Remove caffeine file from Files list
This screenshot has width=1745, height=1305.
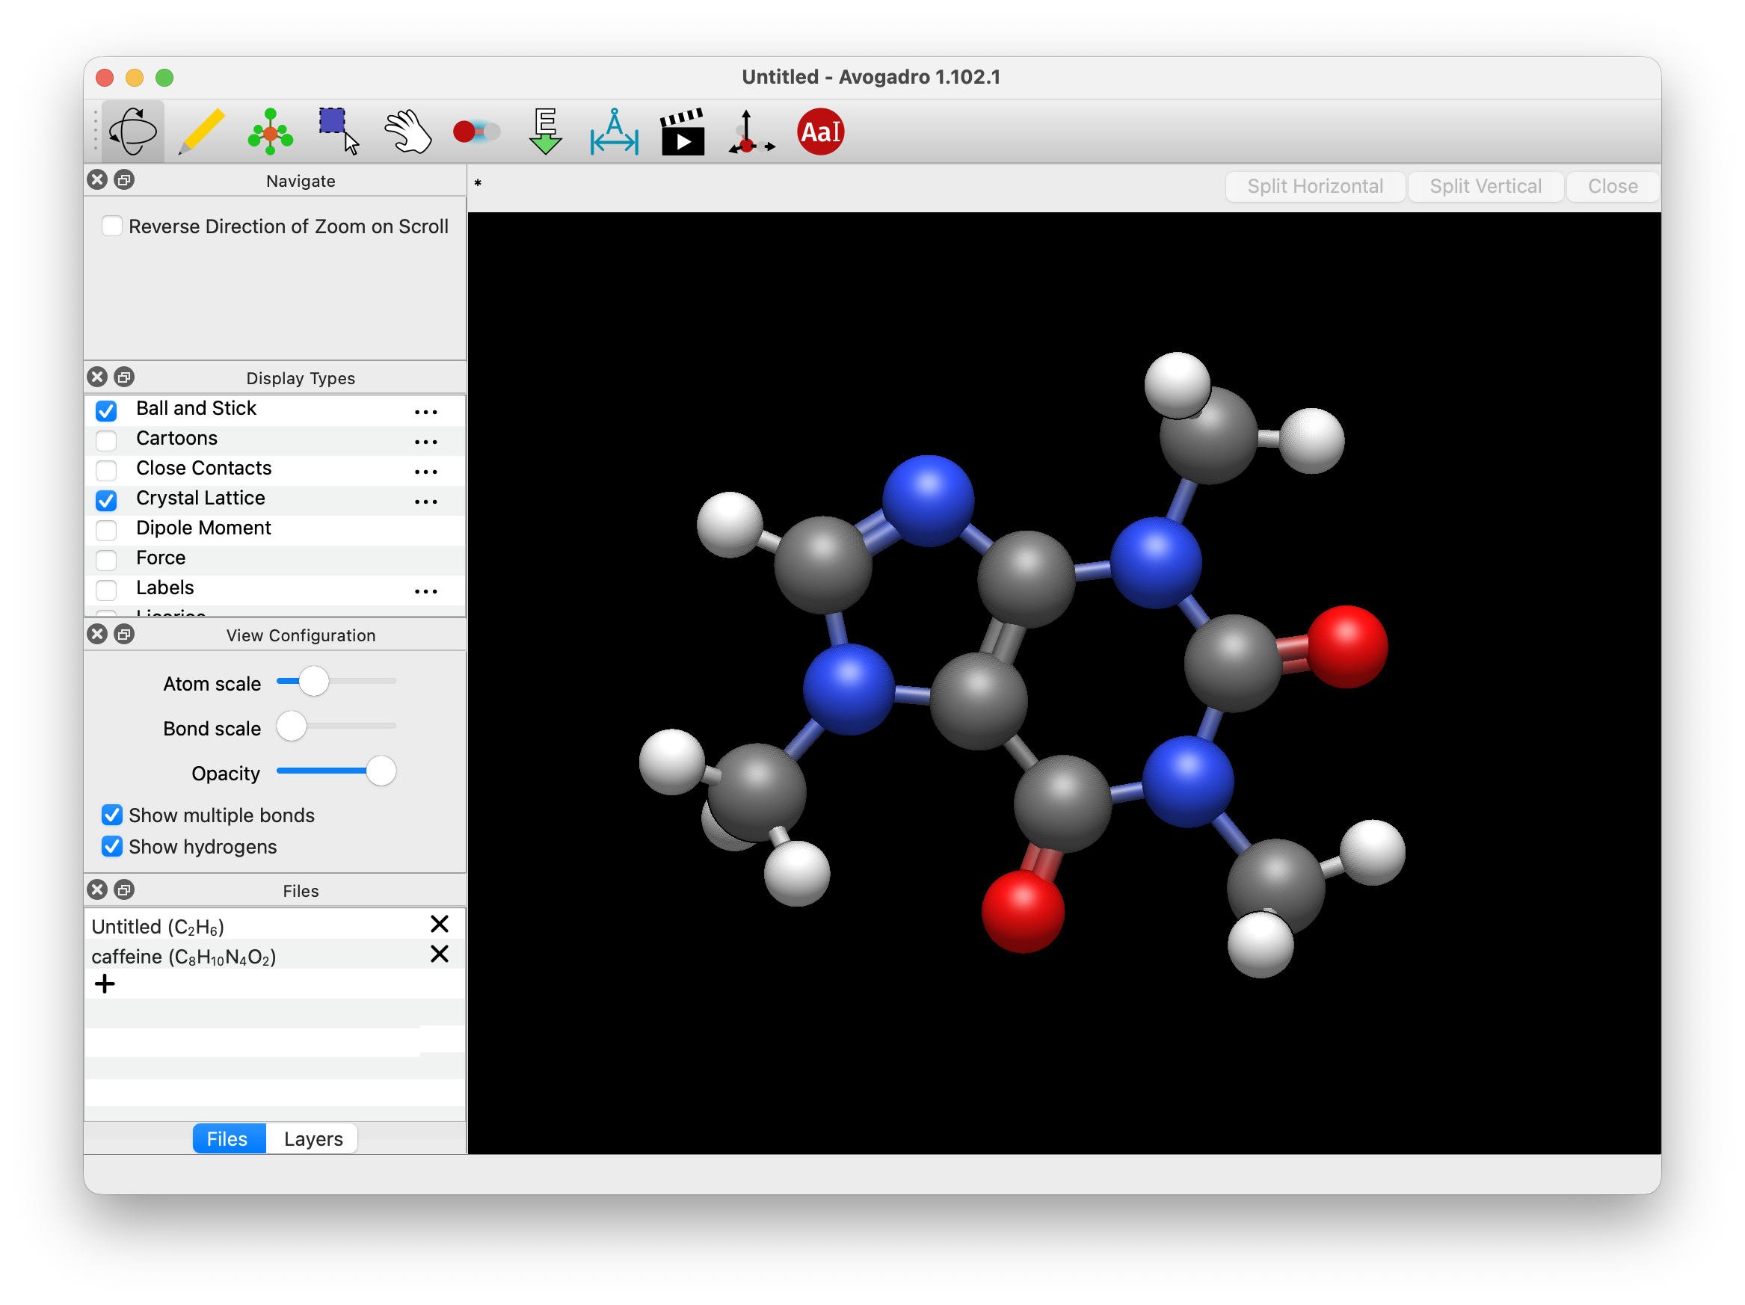click(440, 954)
